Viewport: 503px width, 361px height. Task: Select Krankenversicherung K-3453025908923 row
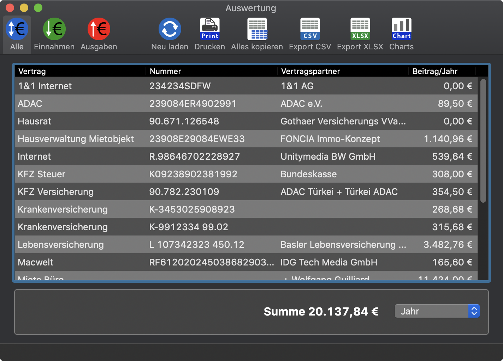246,209
